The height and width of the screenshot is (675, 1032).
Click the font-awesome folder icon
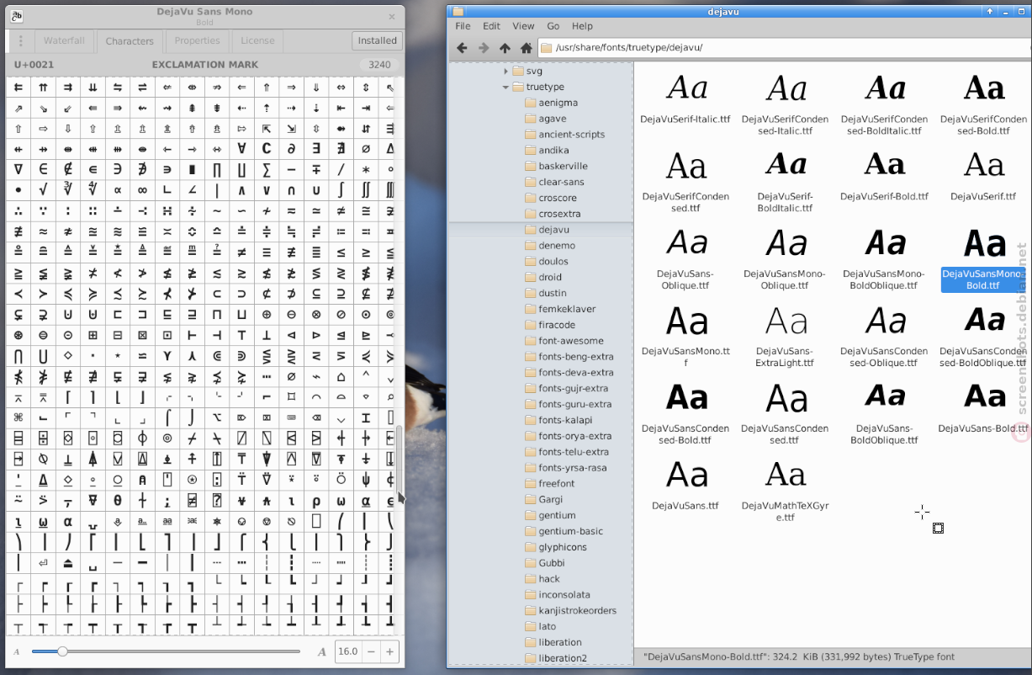click(x=530, y=341)
